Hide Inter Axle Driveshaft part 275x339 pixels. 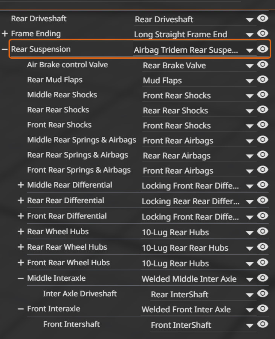click(x=262, y=294)
